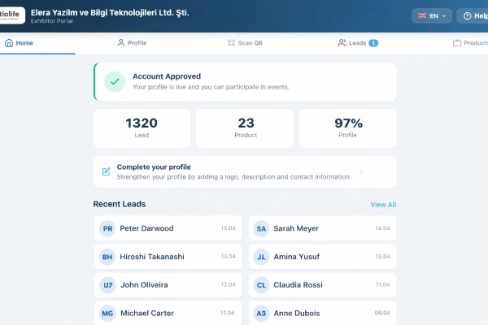Switch to the Leads tab
Image resolution: width=488 pixels, height=325 pixels.
click(x=357, y=43)
